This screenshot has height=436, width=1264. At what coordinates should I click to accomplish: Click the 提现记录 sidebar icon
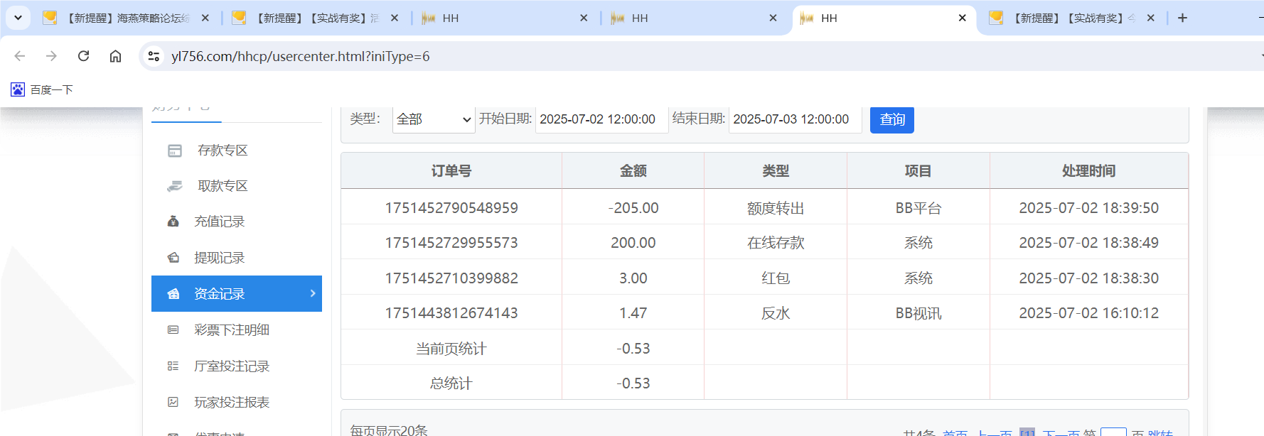click(173, 258)
